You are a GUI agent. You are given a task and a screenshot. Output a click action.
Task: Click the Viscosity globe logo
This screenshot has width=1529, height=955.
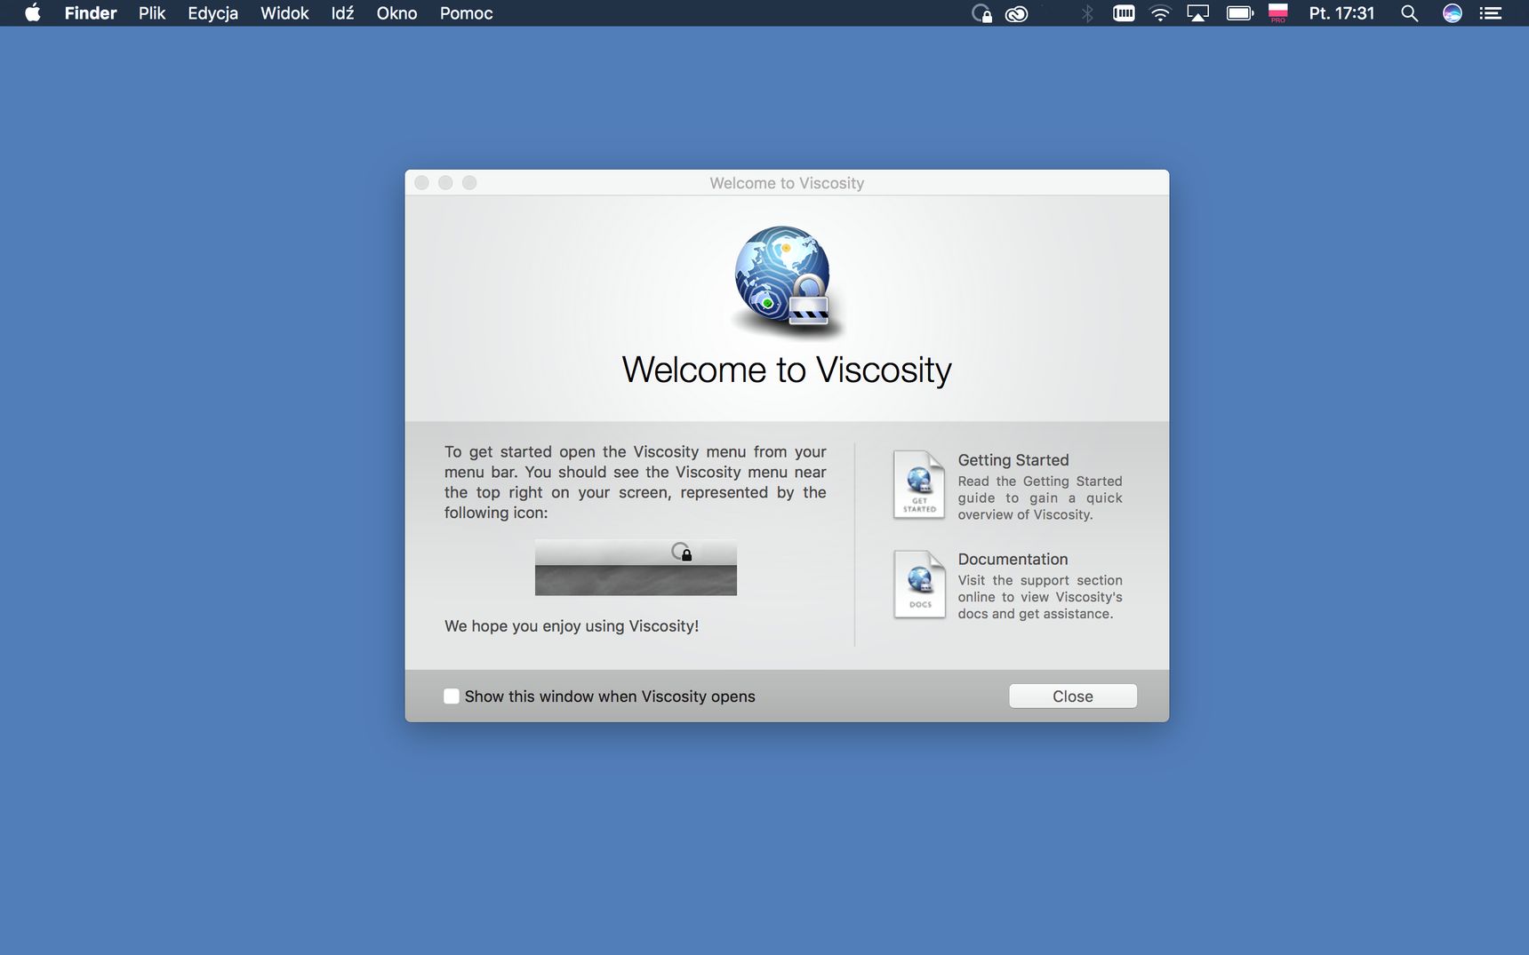785,282
